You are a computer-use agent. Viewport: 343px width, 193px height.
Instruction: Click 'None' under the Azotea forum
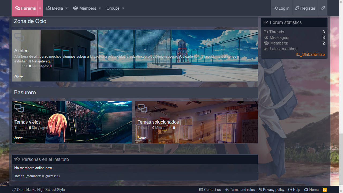pyautogui.click(x=18, y=76)
